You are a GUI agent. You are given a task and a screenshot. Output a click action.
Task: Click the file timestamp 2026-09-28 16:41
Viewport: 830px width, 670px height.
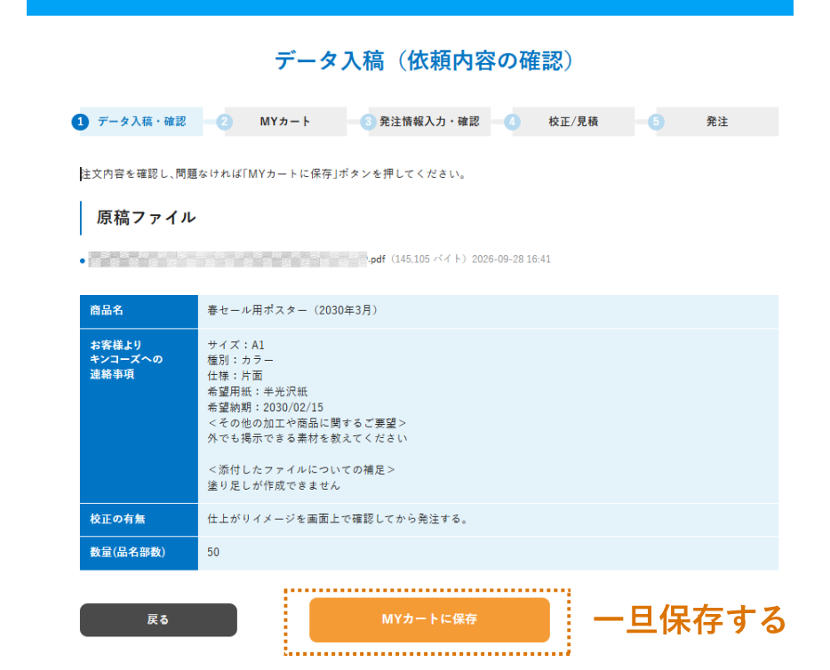point(511,259)
